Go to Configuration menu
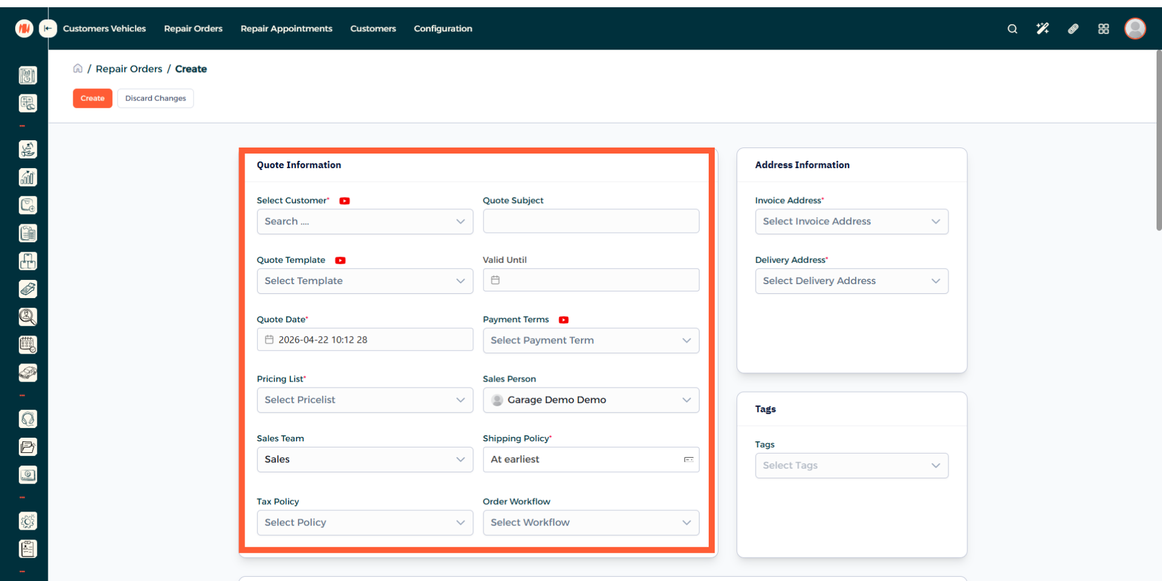 (442, 28)
